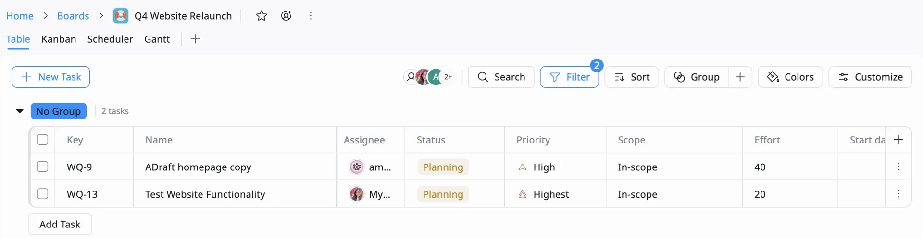This screenshot has height=239, width=923.
Task: Add a new view with plus icon
Action: point(195,39)
